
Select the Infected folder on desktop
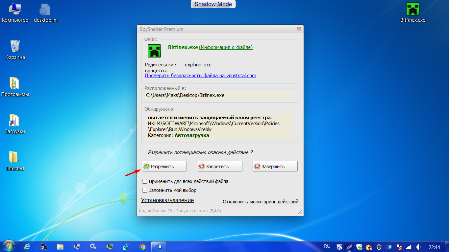click(15, 161)
